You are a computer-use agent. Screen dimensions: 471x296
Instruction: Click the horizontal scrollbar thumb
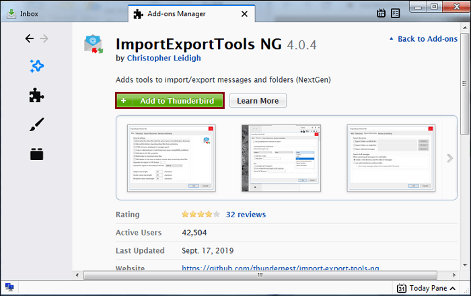[x=260, y=275]
